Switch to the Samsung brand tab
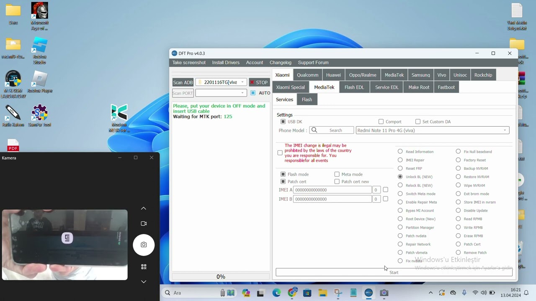Screen dimensions: 536x301 pos(420,75)
